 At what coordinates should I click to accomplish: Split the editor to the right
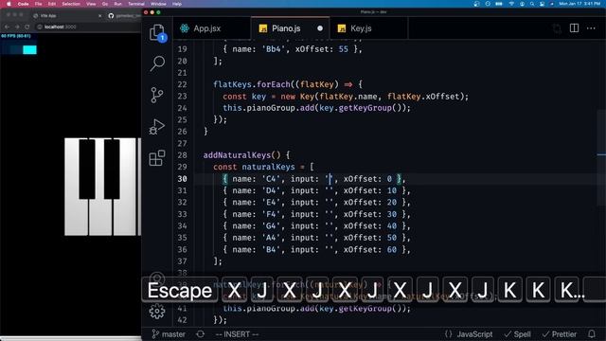[x=574, y=28]
